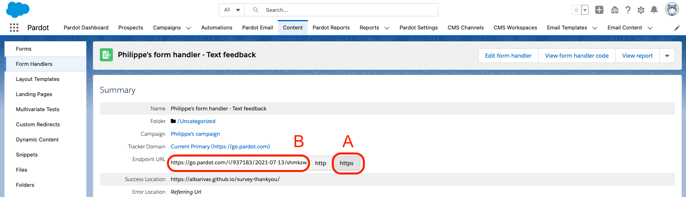Open Landing Pages in the sidebar
This screenshot has height=197, width=686.
pos(45,94)
